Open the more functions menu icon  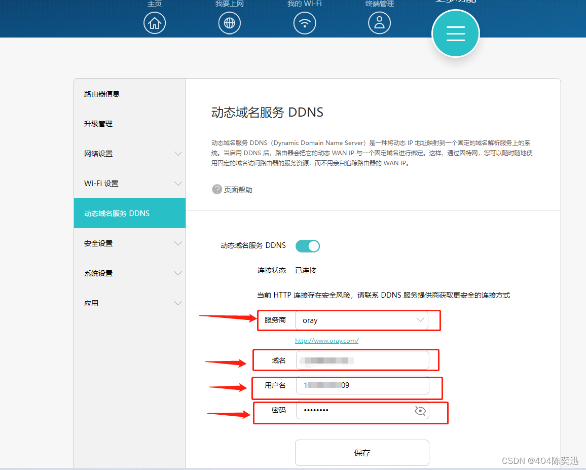(456, 33)
